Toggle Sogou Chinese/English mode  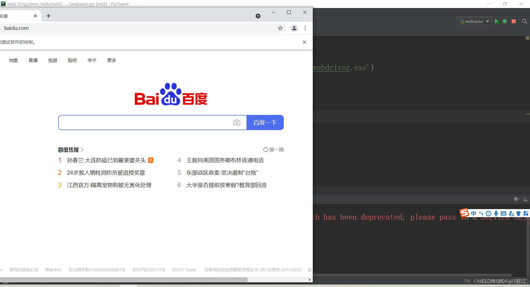[x=474, y=213]
